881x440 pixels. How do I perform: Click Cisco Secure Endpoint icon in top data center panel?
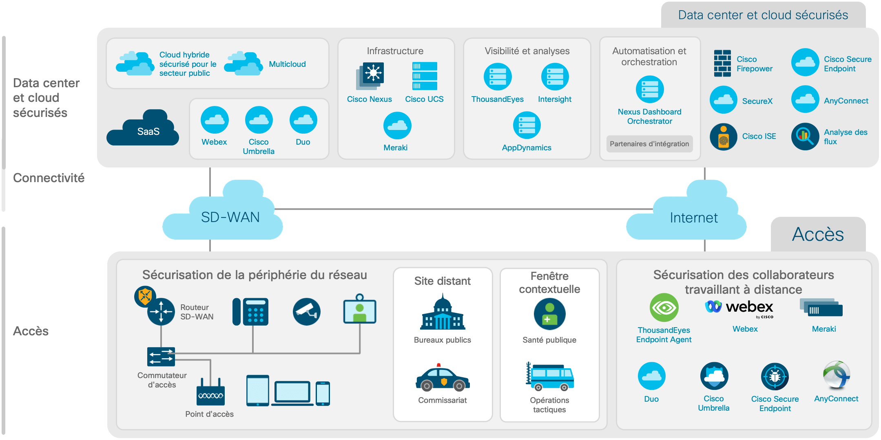point(805,62)
